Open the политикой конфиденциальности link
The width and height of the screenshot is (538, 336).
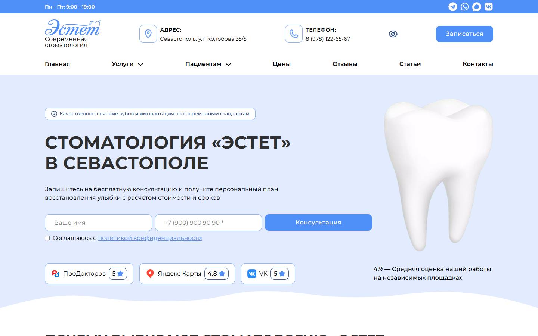pos(150,238)
